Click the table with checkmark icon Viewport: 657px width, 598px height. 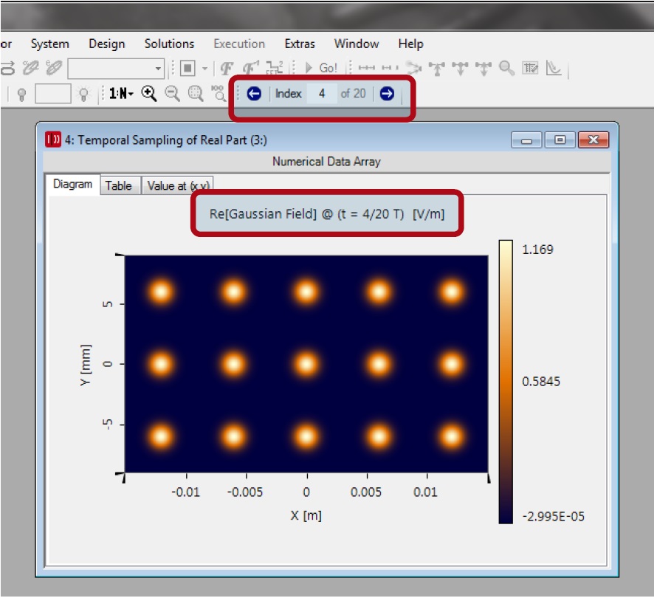tap(530, 68)
